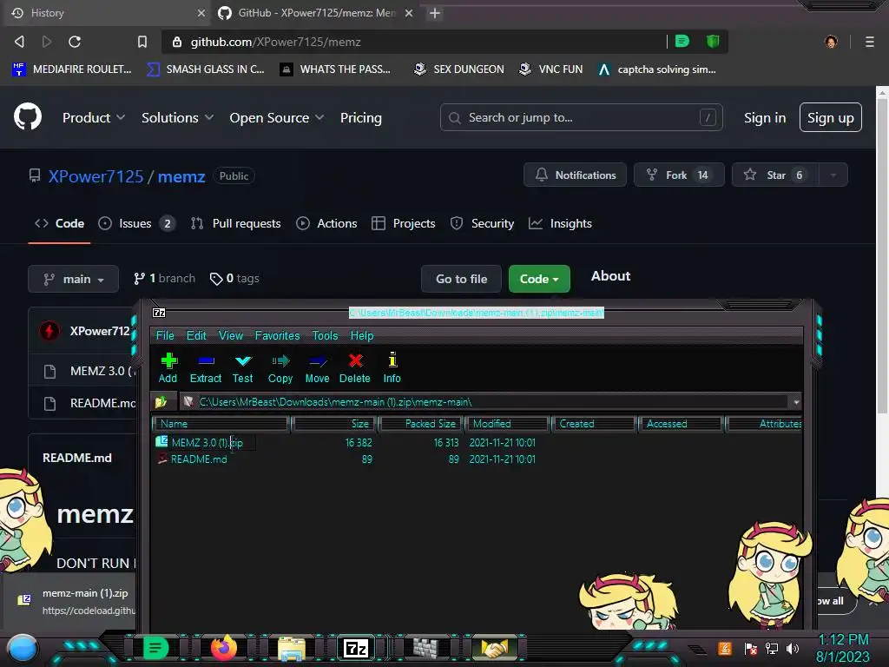Open the browser profile avatar
Image resolution: width=889 pixels, height=667 pixels.
(x=831, y=42)
